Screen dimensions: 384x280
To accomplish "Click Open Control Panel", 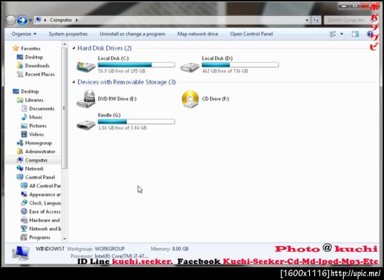I will tap(252, 34).
